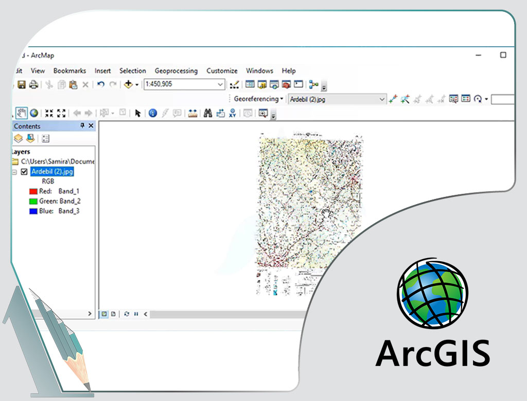Collapse the Ardebil (2).jpg layer tree node

pyautogui.click(x=14, y=172)
